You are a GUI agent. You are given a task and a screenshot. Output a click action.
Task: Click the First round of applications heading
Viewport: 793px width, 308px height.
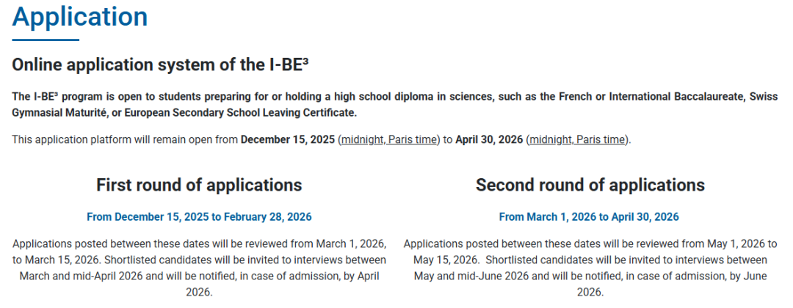pyautogui.click(x=199, y=184)
